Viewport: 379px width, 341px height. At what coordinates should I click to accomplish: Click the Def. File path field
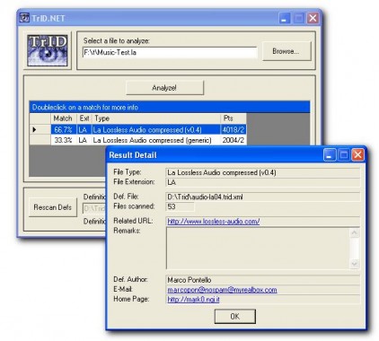pyautogui.click(x=263, y=197)
